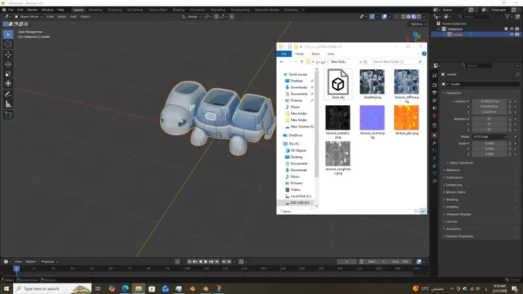
Task: Toggle Collection exclude checkbox in outliner
Action: (x=507, y=29)
